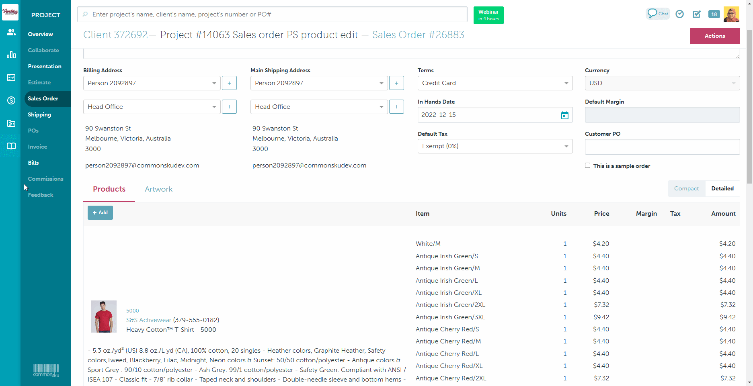Open the clients icon in the left sidebar
Viewport: 753px width, 386px height.
click(11, 32)
